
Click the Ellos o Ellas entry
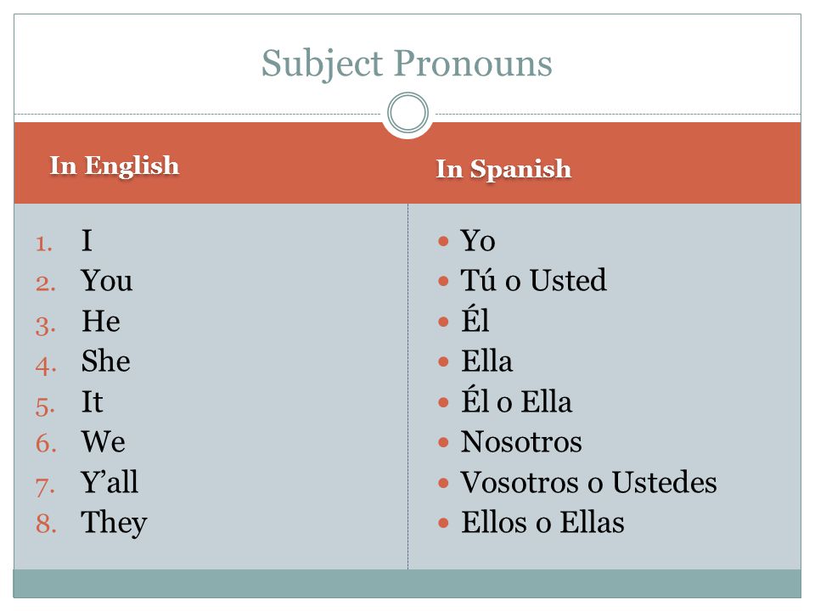(x=542, y=522)
